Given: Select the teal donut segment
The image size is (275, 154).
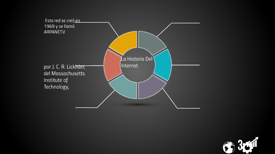Looking at the screenshot, I should 125,88.
